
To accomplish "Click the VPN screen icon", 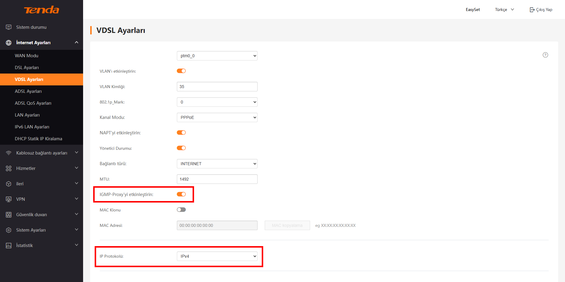I will pyautogui.click(x=9, y=199).
